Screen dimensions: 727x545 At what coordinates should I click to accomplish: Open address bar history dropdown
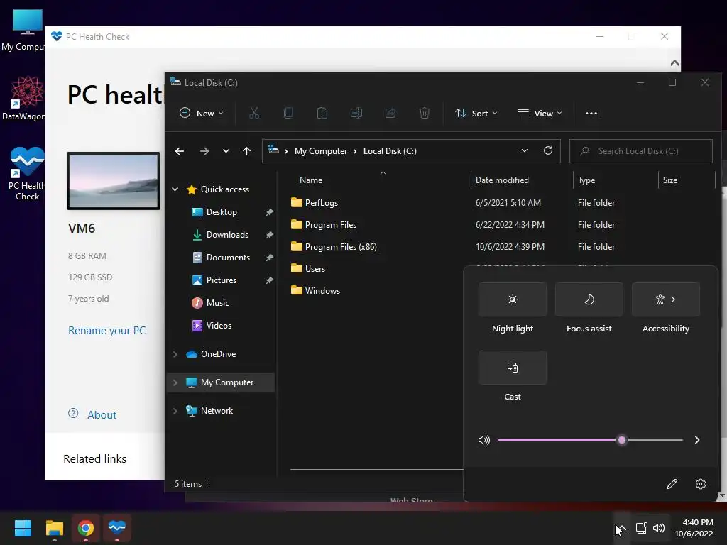coord(525,150)
